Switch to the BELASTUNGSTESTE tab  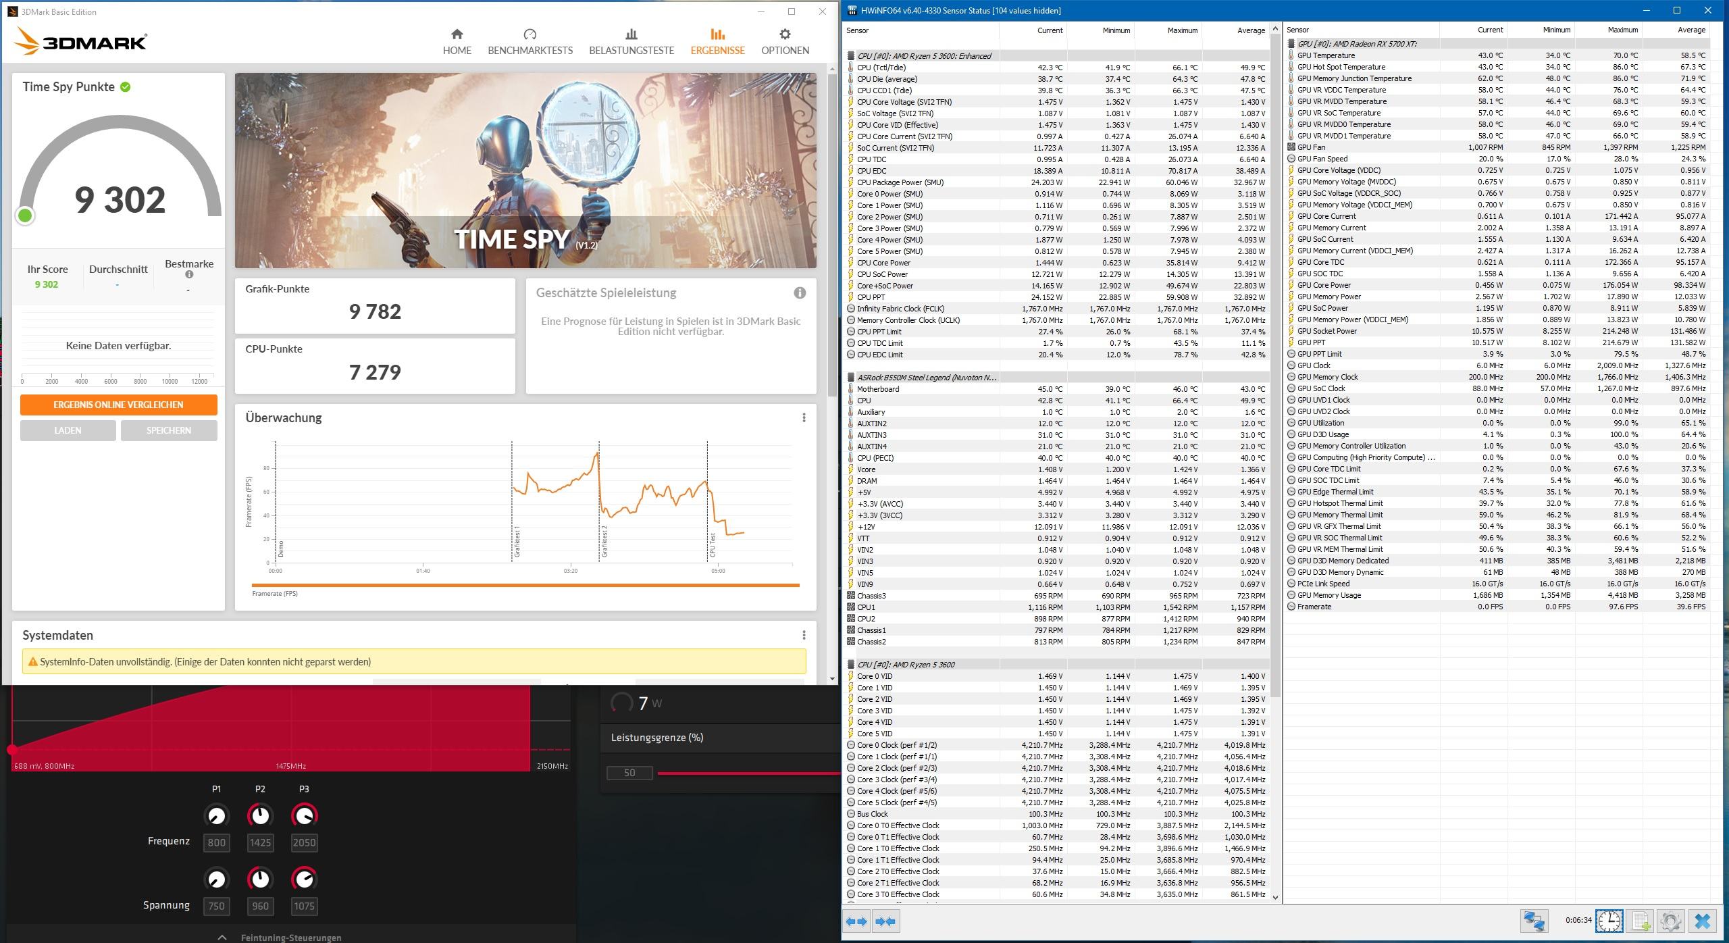pyautogui.click(x=631, y=42)
